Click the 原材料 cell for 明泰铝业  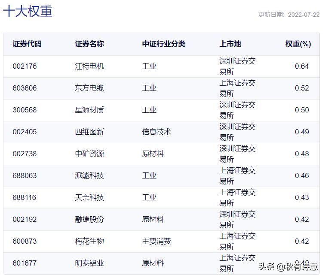tap(153, 263)
